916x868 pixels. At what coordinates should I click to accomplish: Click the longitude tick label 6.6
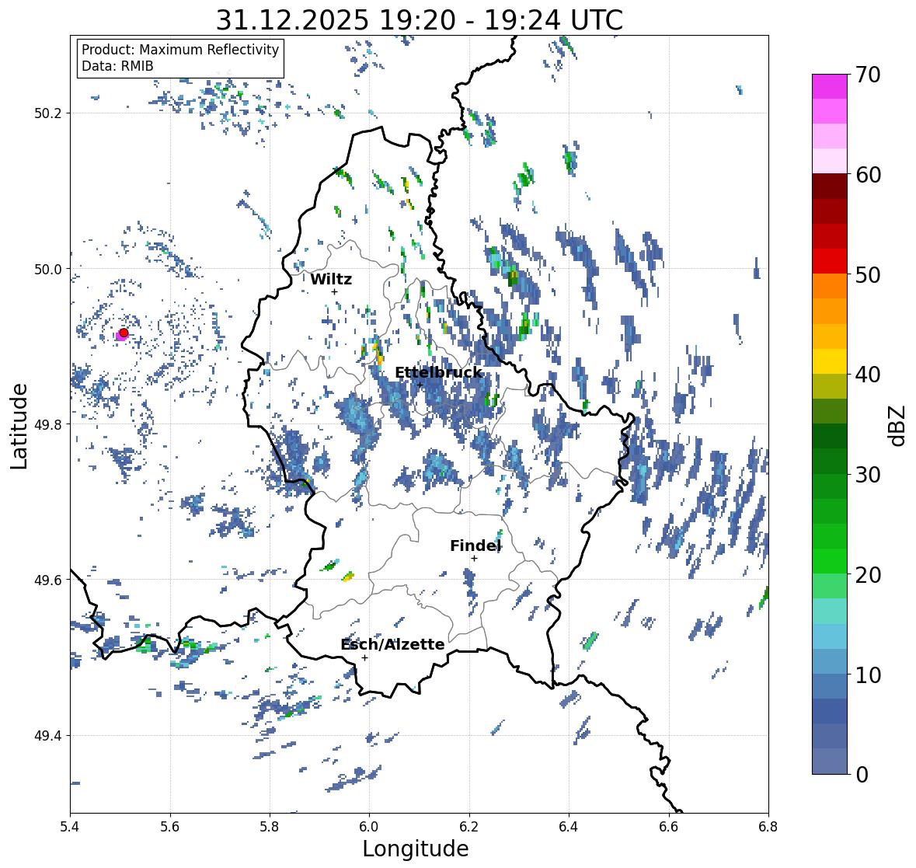pos(669,827)
